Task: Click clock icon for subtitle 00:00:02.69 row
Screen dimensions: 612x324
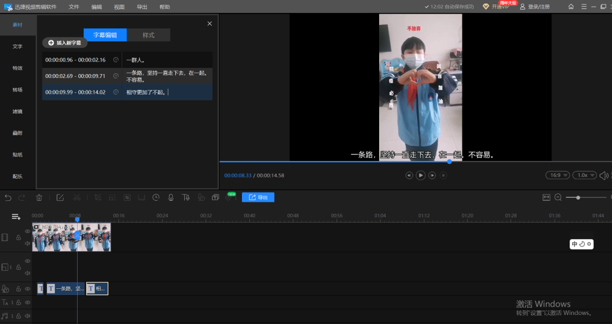Action: [x=116, y=76]
